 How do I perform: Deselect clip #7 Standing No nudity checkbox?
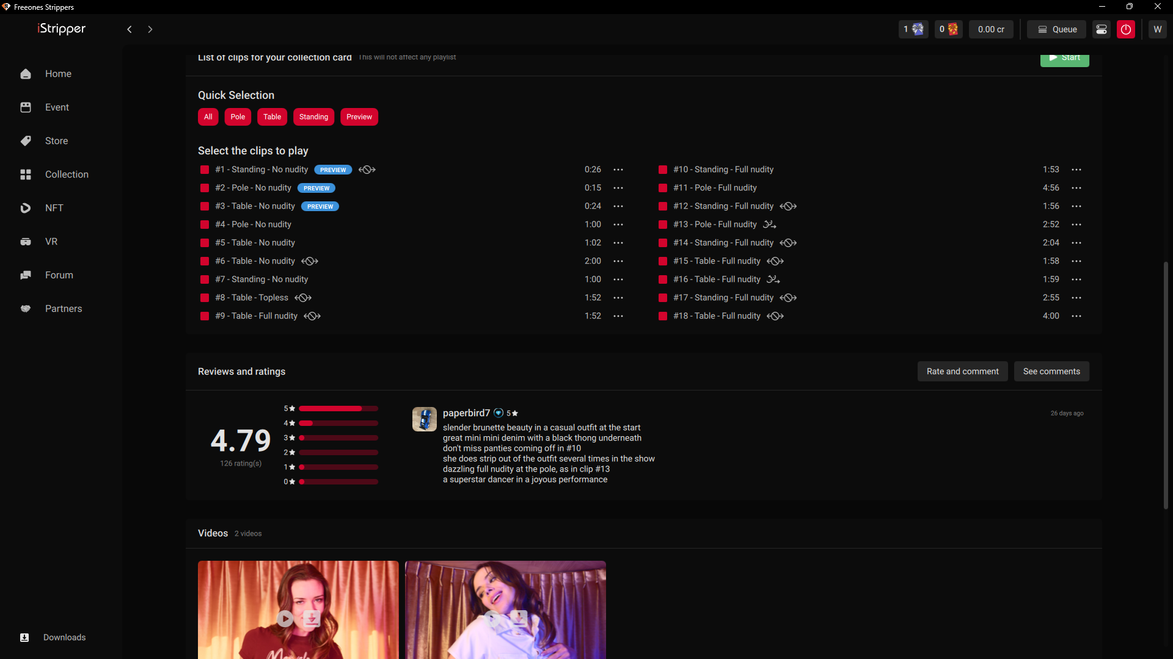205,279
